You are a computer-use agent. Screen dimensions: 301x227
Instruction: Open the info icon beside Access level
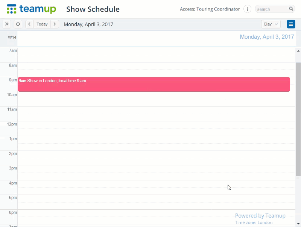coord(247,9)
